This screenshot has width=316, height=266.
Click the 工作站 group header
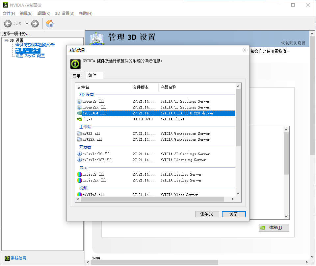pos(85,127)
